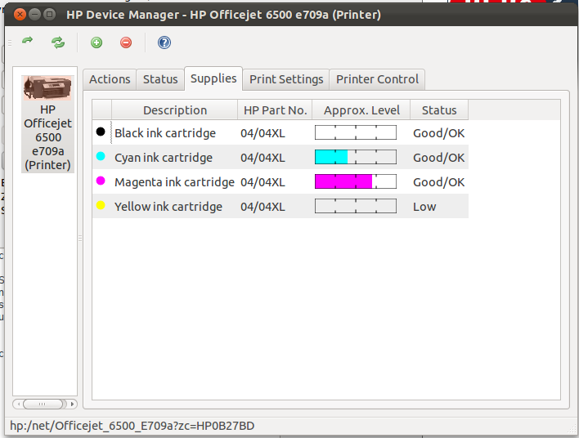This screenshot has height=438, width=579.
Task: Select the Magenta ink cartridge row text
Action: pos(174,182)
